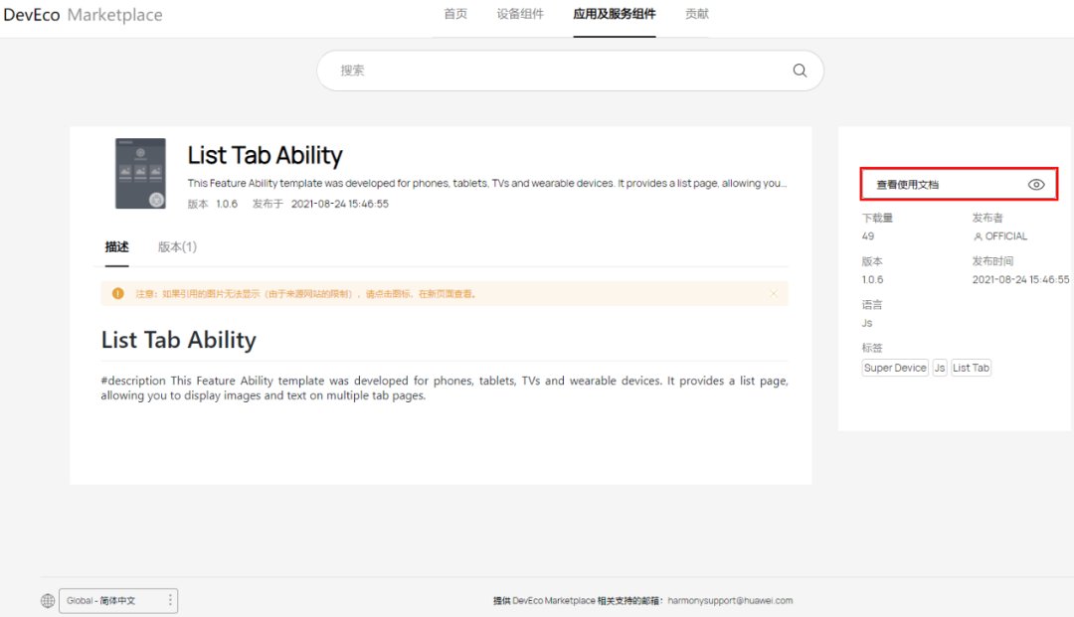The image size is (1074, 617).
Task: Click the OFFICIAL publisher name
Action: (x=1006, y=236)
